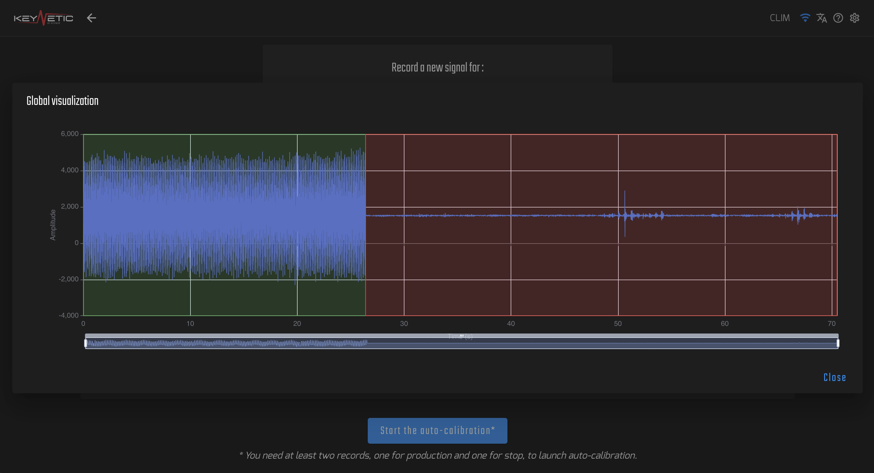The height and width of the screenshot is (473, 874).
Task: Open the help question mark icon
Action: (838, 18)
